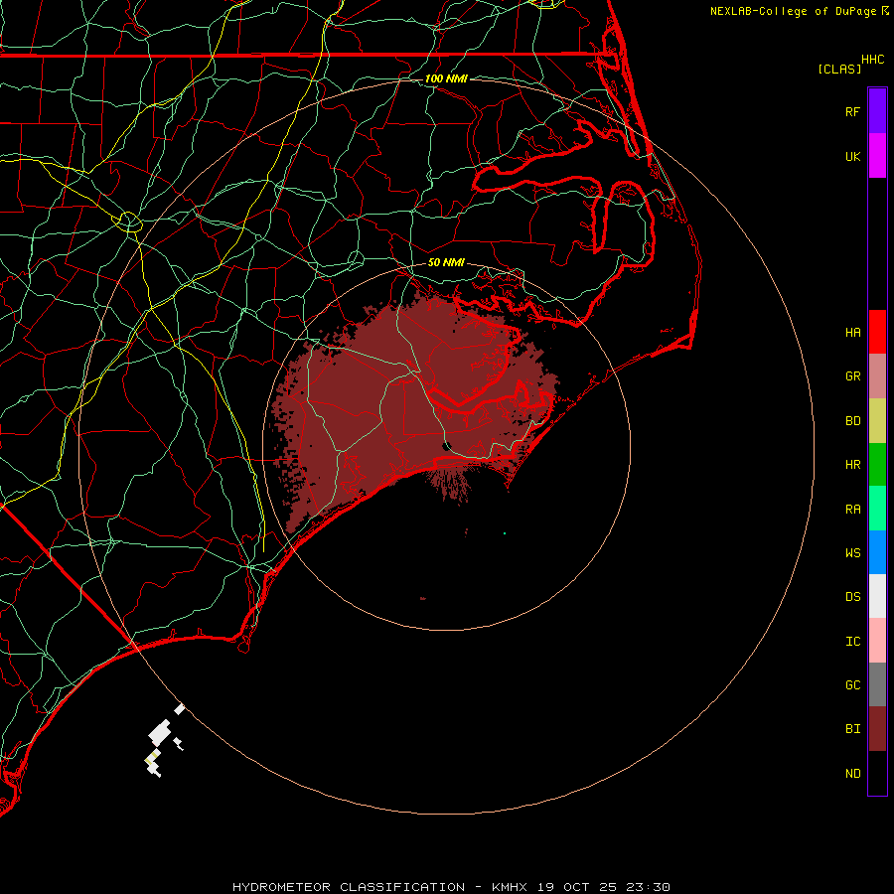Click the 100 NMI range ring label
This screenshot has width=894, height=894.
click(x=446, y=78)
